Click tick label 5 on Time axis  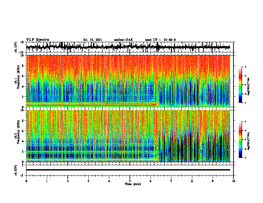pyautogui.click(x=130, y=181)
